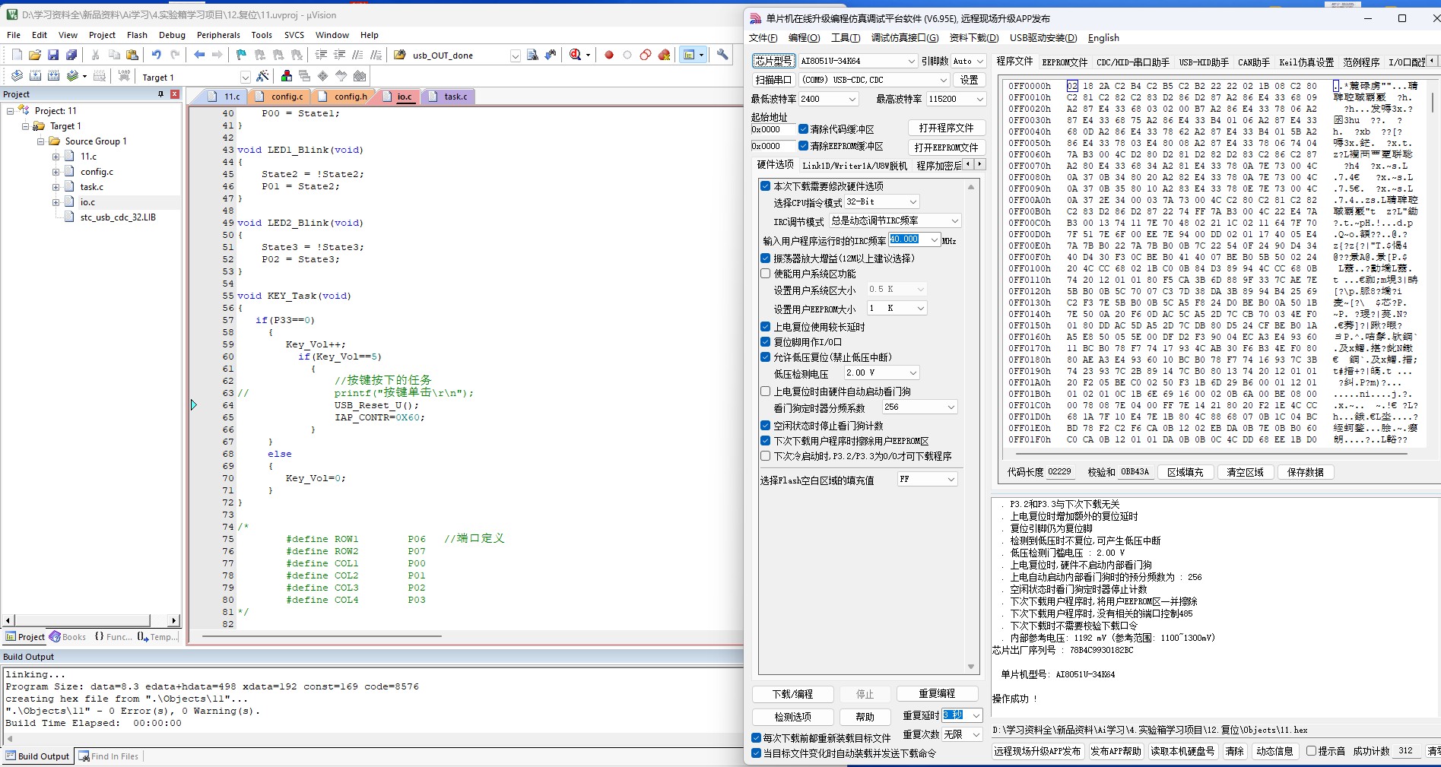Click the 打开程序文件 open program file button
1441x767 pixels.
pyautogui.click(x=945, y=128)
